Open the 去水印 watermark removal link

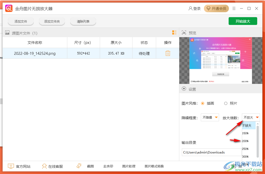[108, 166]
